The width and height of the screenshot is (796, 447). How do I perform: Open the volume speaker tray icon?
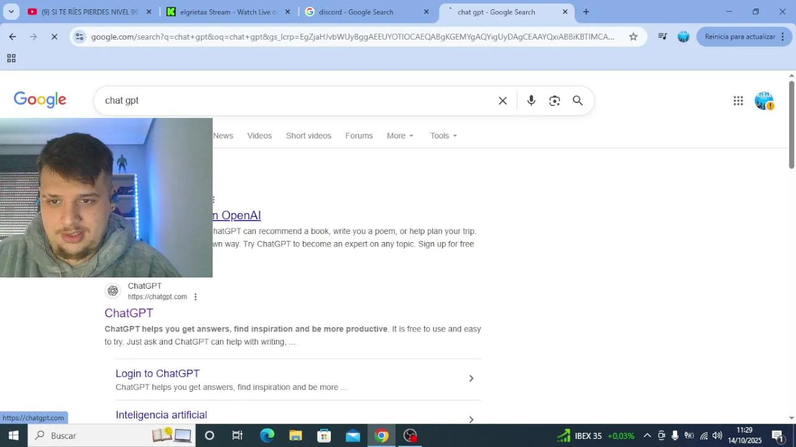tap(718, 435)
